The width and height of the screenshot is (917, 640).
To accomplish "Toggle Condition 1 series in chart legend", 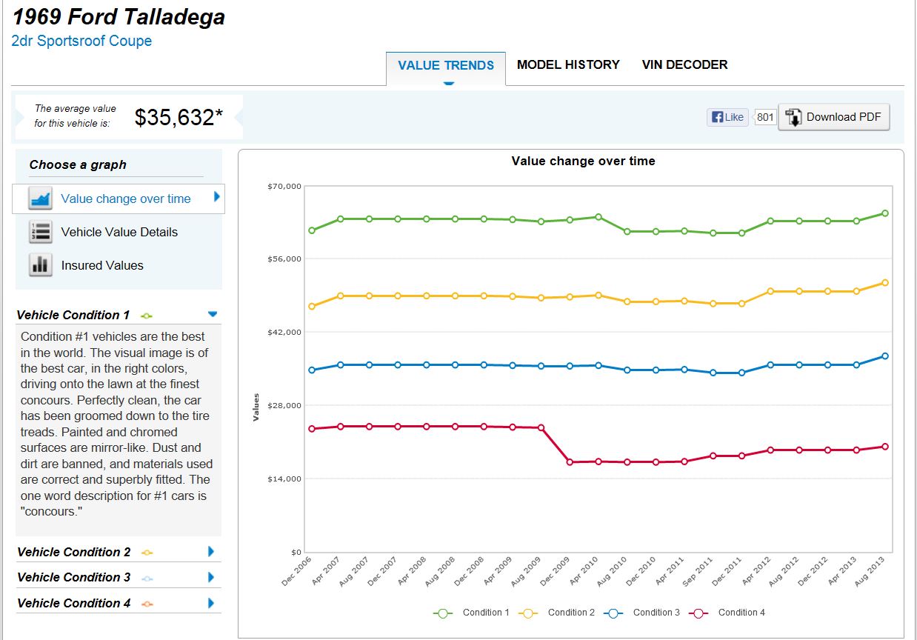I will [x=485, y=613].
